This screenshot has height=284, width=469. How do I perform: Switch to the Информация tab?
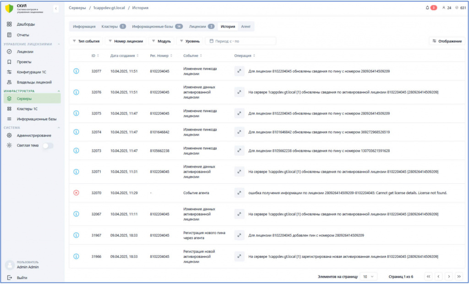pos(84,27)
